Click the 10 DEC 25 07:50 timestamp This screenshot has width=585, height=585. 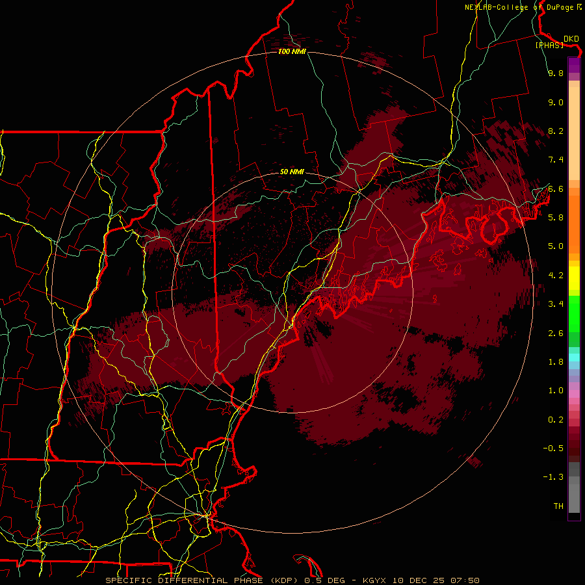click(435, 580)
